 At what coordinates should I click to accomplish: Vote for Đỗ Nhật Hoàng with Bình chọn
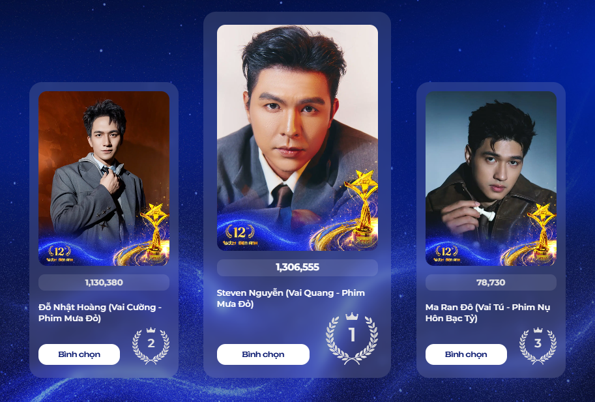pyautogui.click(x=79, y=354)
